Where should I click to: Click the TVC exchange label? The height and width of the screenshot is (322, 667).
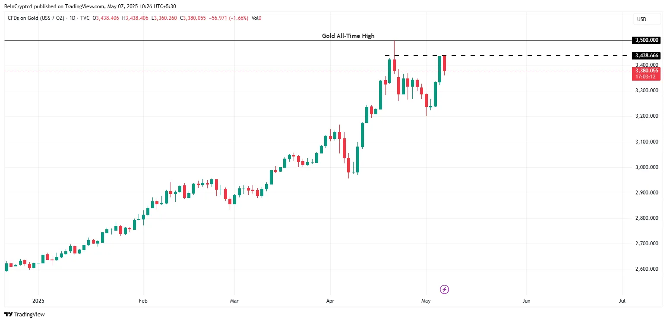(x=85, y=18)
